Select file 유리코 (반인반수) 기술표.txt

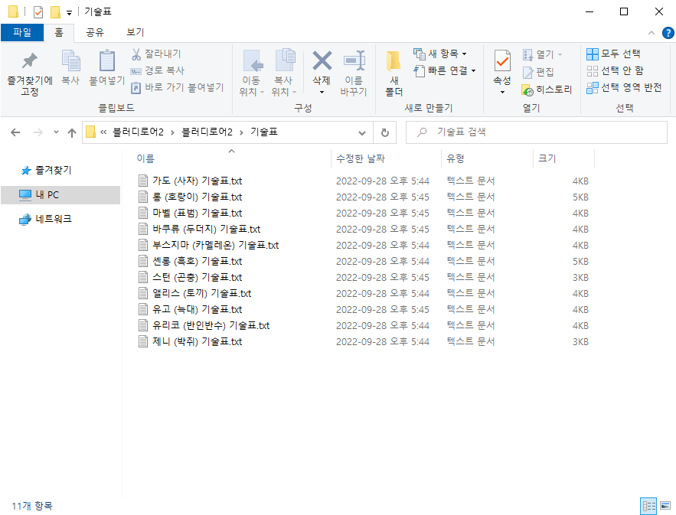[x=211, y=325]
